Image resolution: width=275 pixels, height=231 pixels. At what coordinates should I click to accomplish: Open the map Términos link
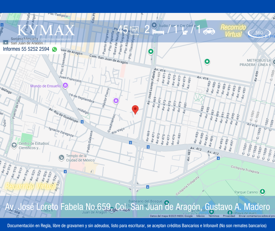click(214, 216)
